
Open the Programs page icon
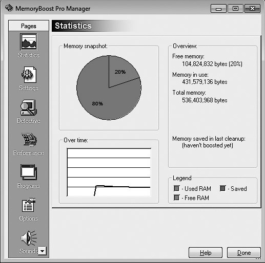click(29, 172)
